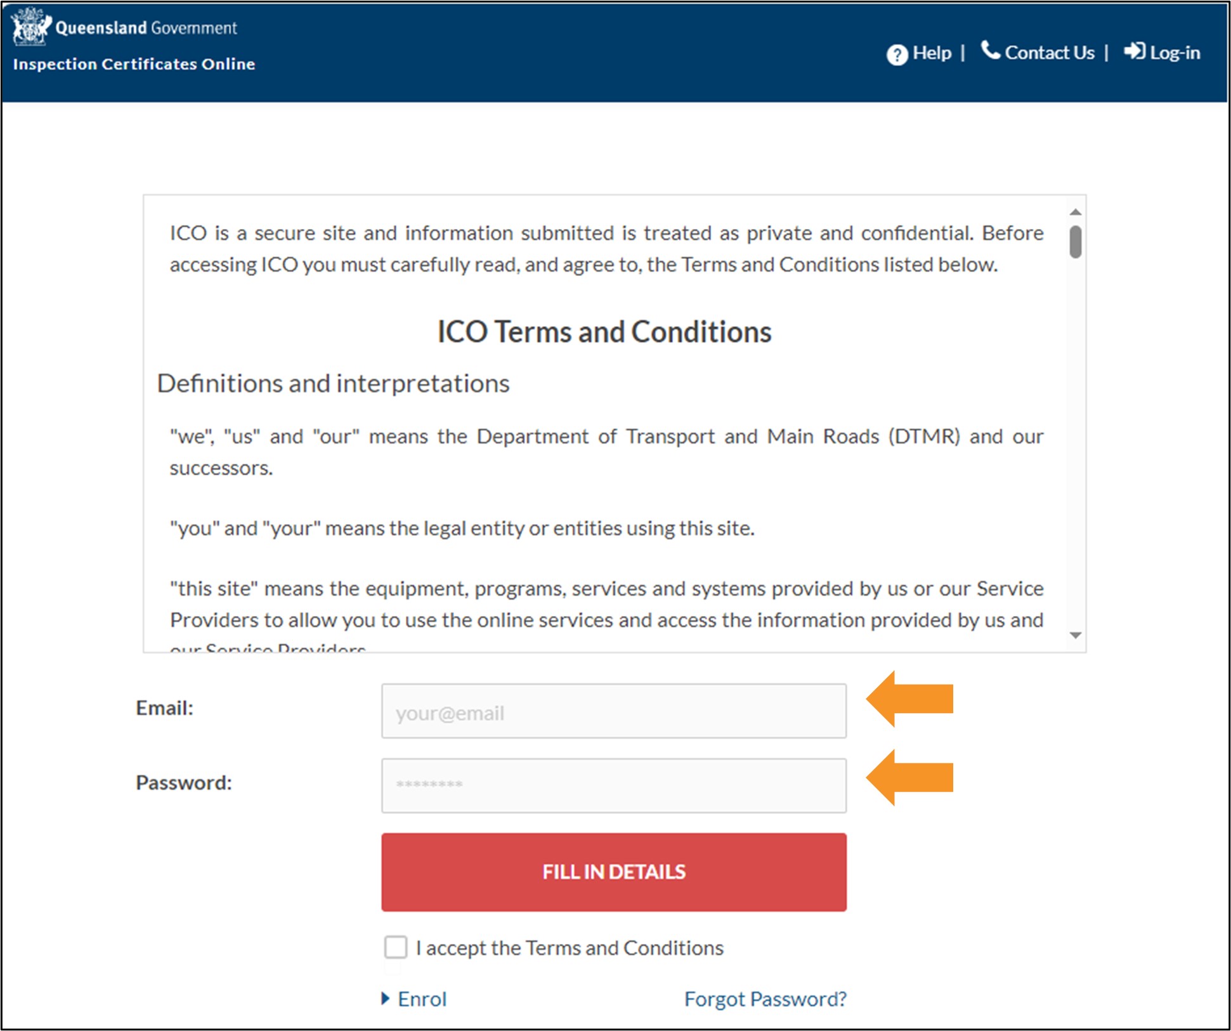Open the Forgot Password link

click(x=765, y=999)
